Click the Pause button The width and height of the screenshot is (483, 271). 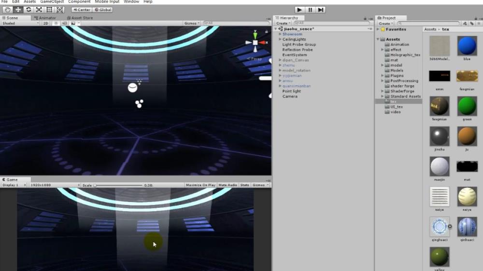pyautogui.click(x=310, y=10)
